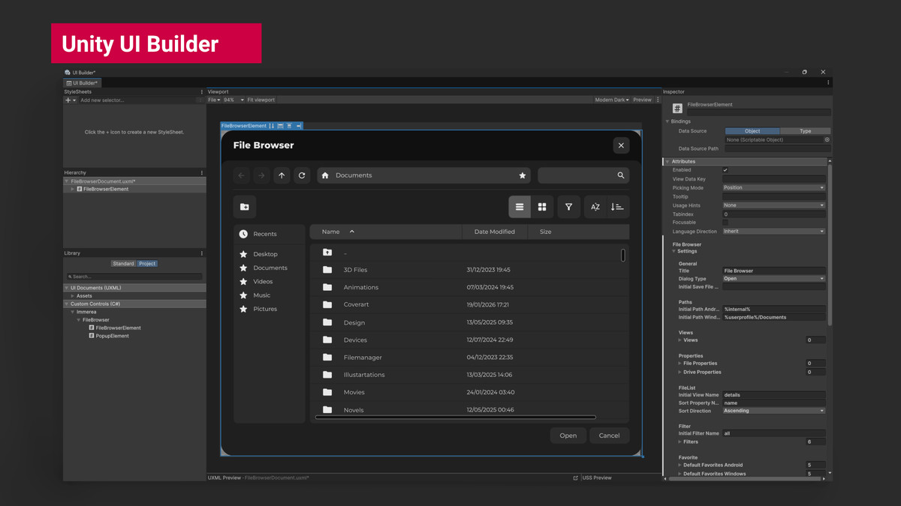The image size is (901, 506).
Task: Click the Inspector vertical scrollbar
Action: point(830,244)
